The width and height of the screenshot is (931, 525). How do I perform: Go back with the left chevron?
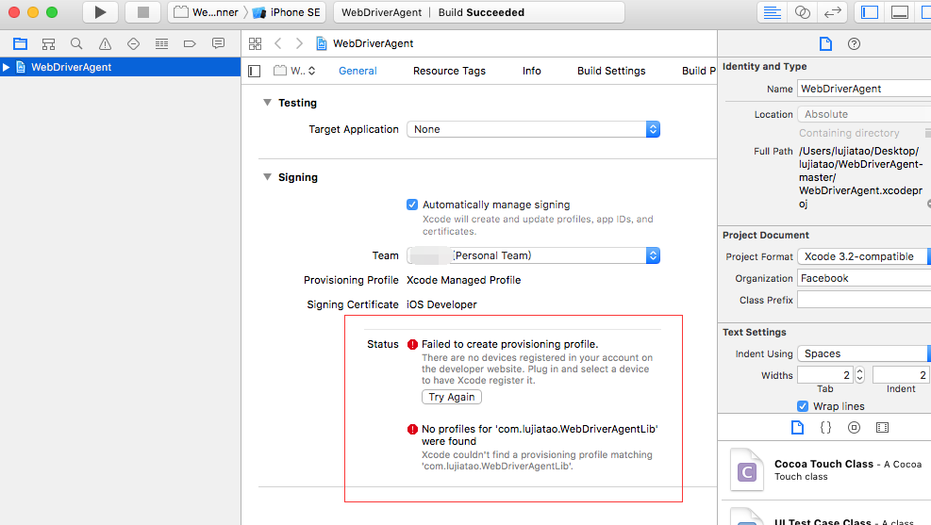[x=278, y=43]
